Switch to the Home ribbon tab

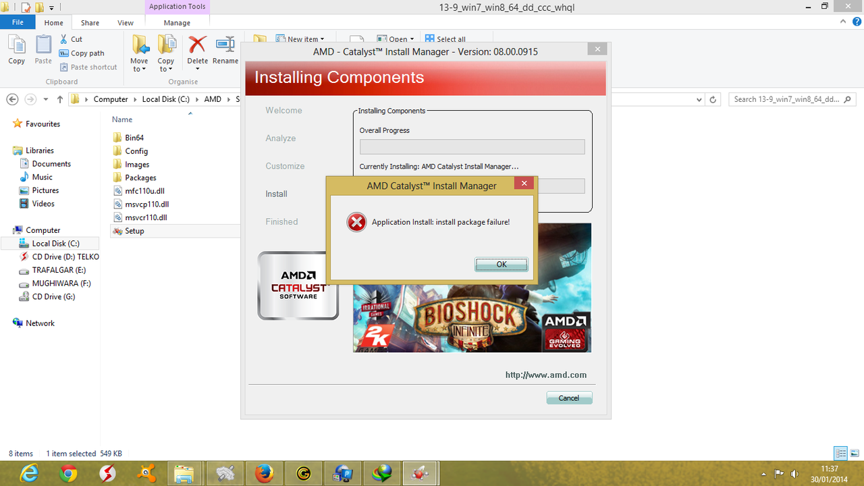[53, 23]
